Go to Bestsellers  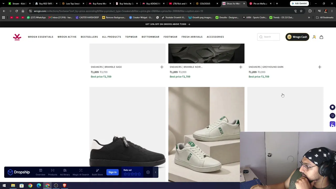tap(89, 37)
